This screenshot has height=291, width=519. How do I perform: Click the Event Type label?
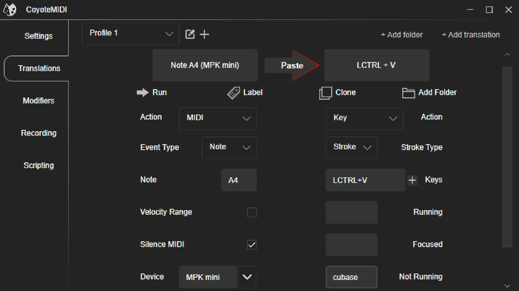click(x=159, y=148)
